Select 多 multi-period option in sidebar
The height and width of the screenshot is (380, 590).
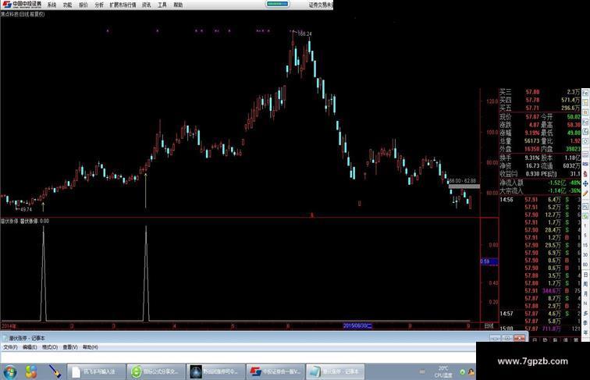(x=585, y=314)
